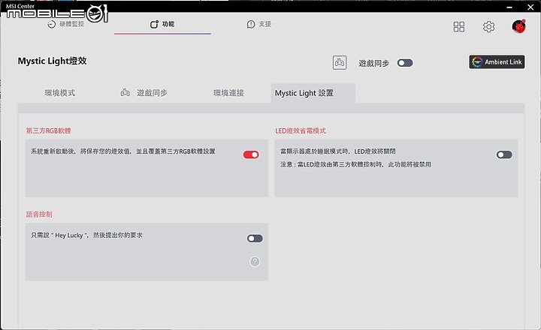
Task: Open the 支援 support tab
Action: pyautogui.click(x=258, y=24)
